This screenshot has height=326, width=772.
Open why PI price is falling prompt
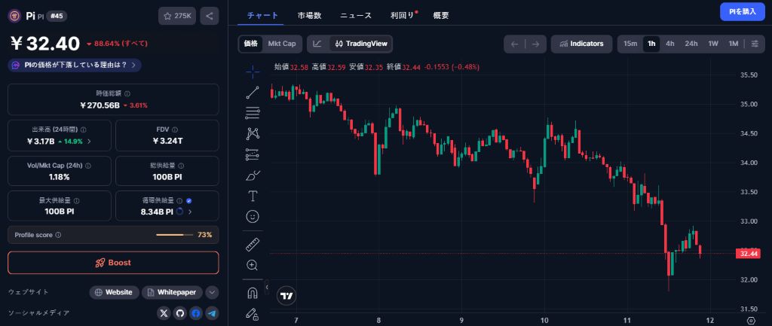[75, 65]
